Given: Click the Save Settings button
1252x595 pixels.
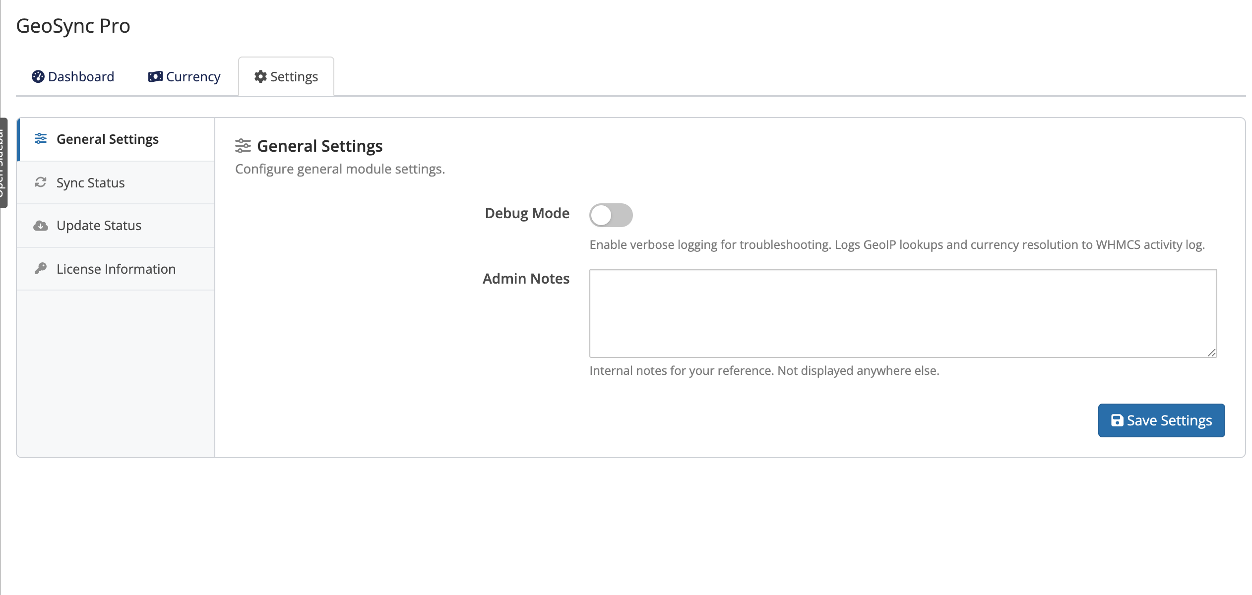Looking at the screenshot, I should click(x=1161, y=420).
